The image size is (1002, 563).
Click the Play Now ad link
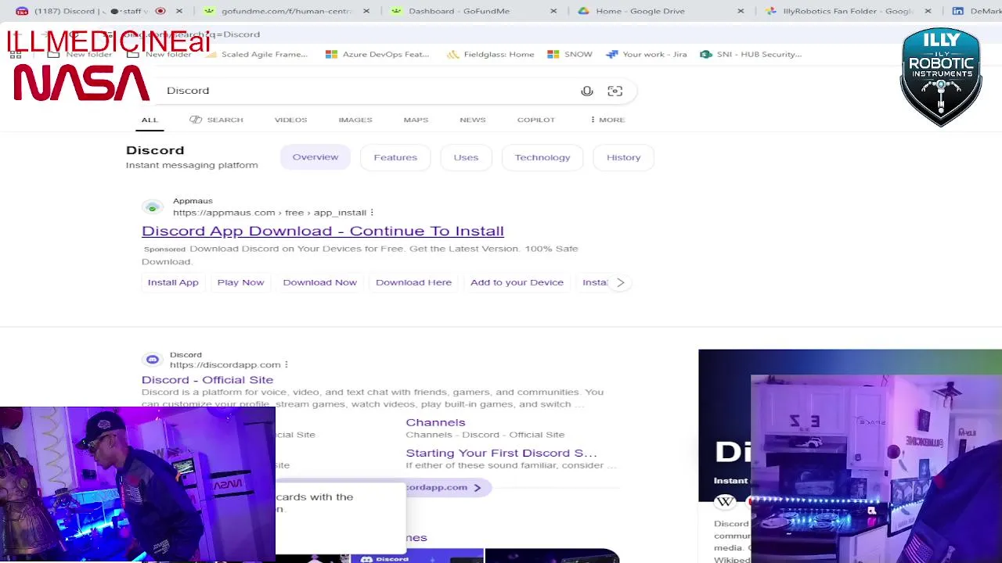tap(240, 282)
